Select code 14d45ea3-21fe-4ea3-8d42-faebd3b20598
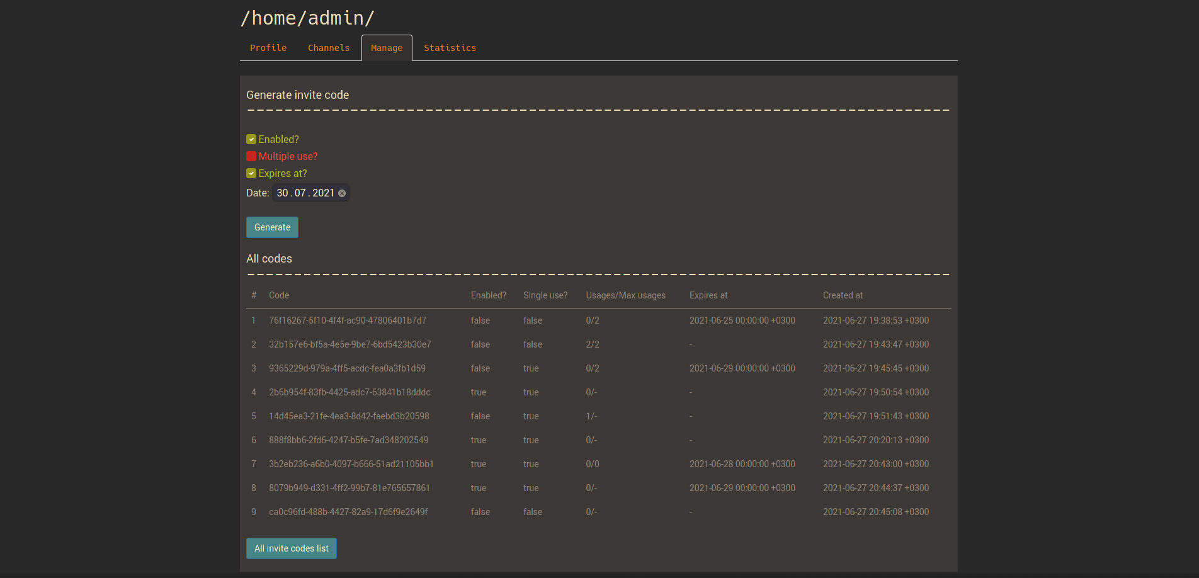1199x578 pixels. pyautogui.click(x=349, y=416)
